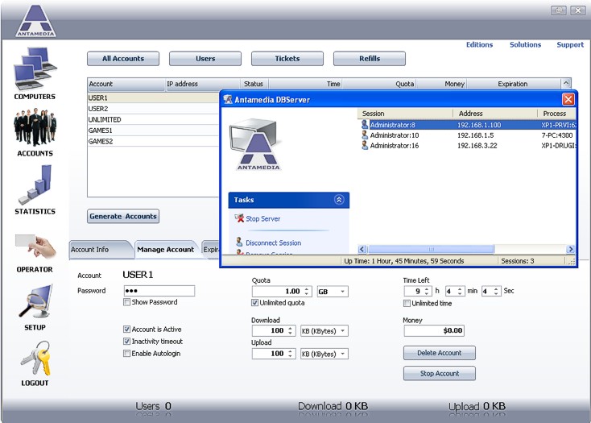The height and width of the screenshot is (423, 591).
Task: Open the Setup magnifier icon
Action: 35,301
